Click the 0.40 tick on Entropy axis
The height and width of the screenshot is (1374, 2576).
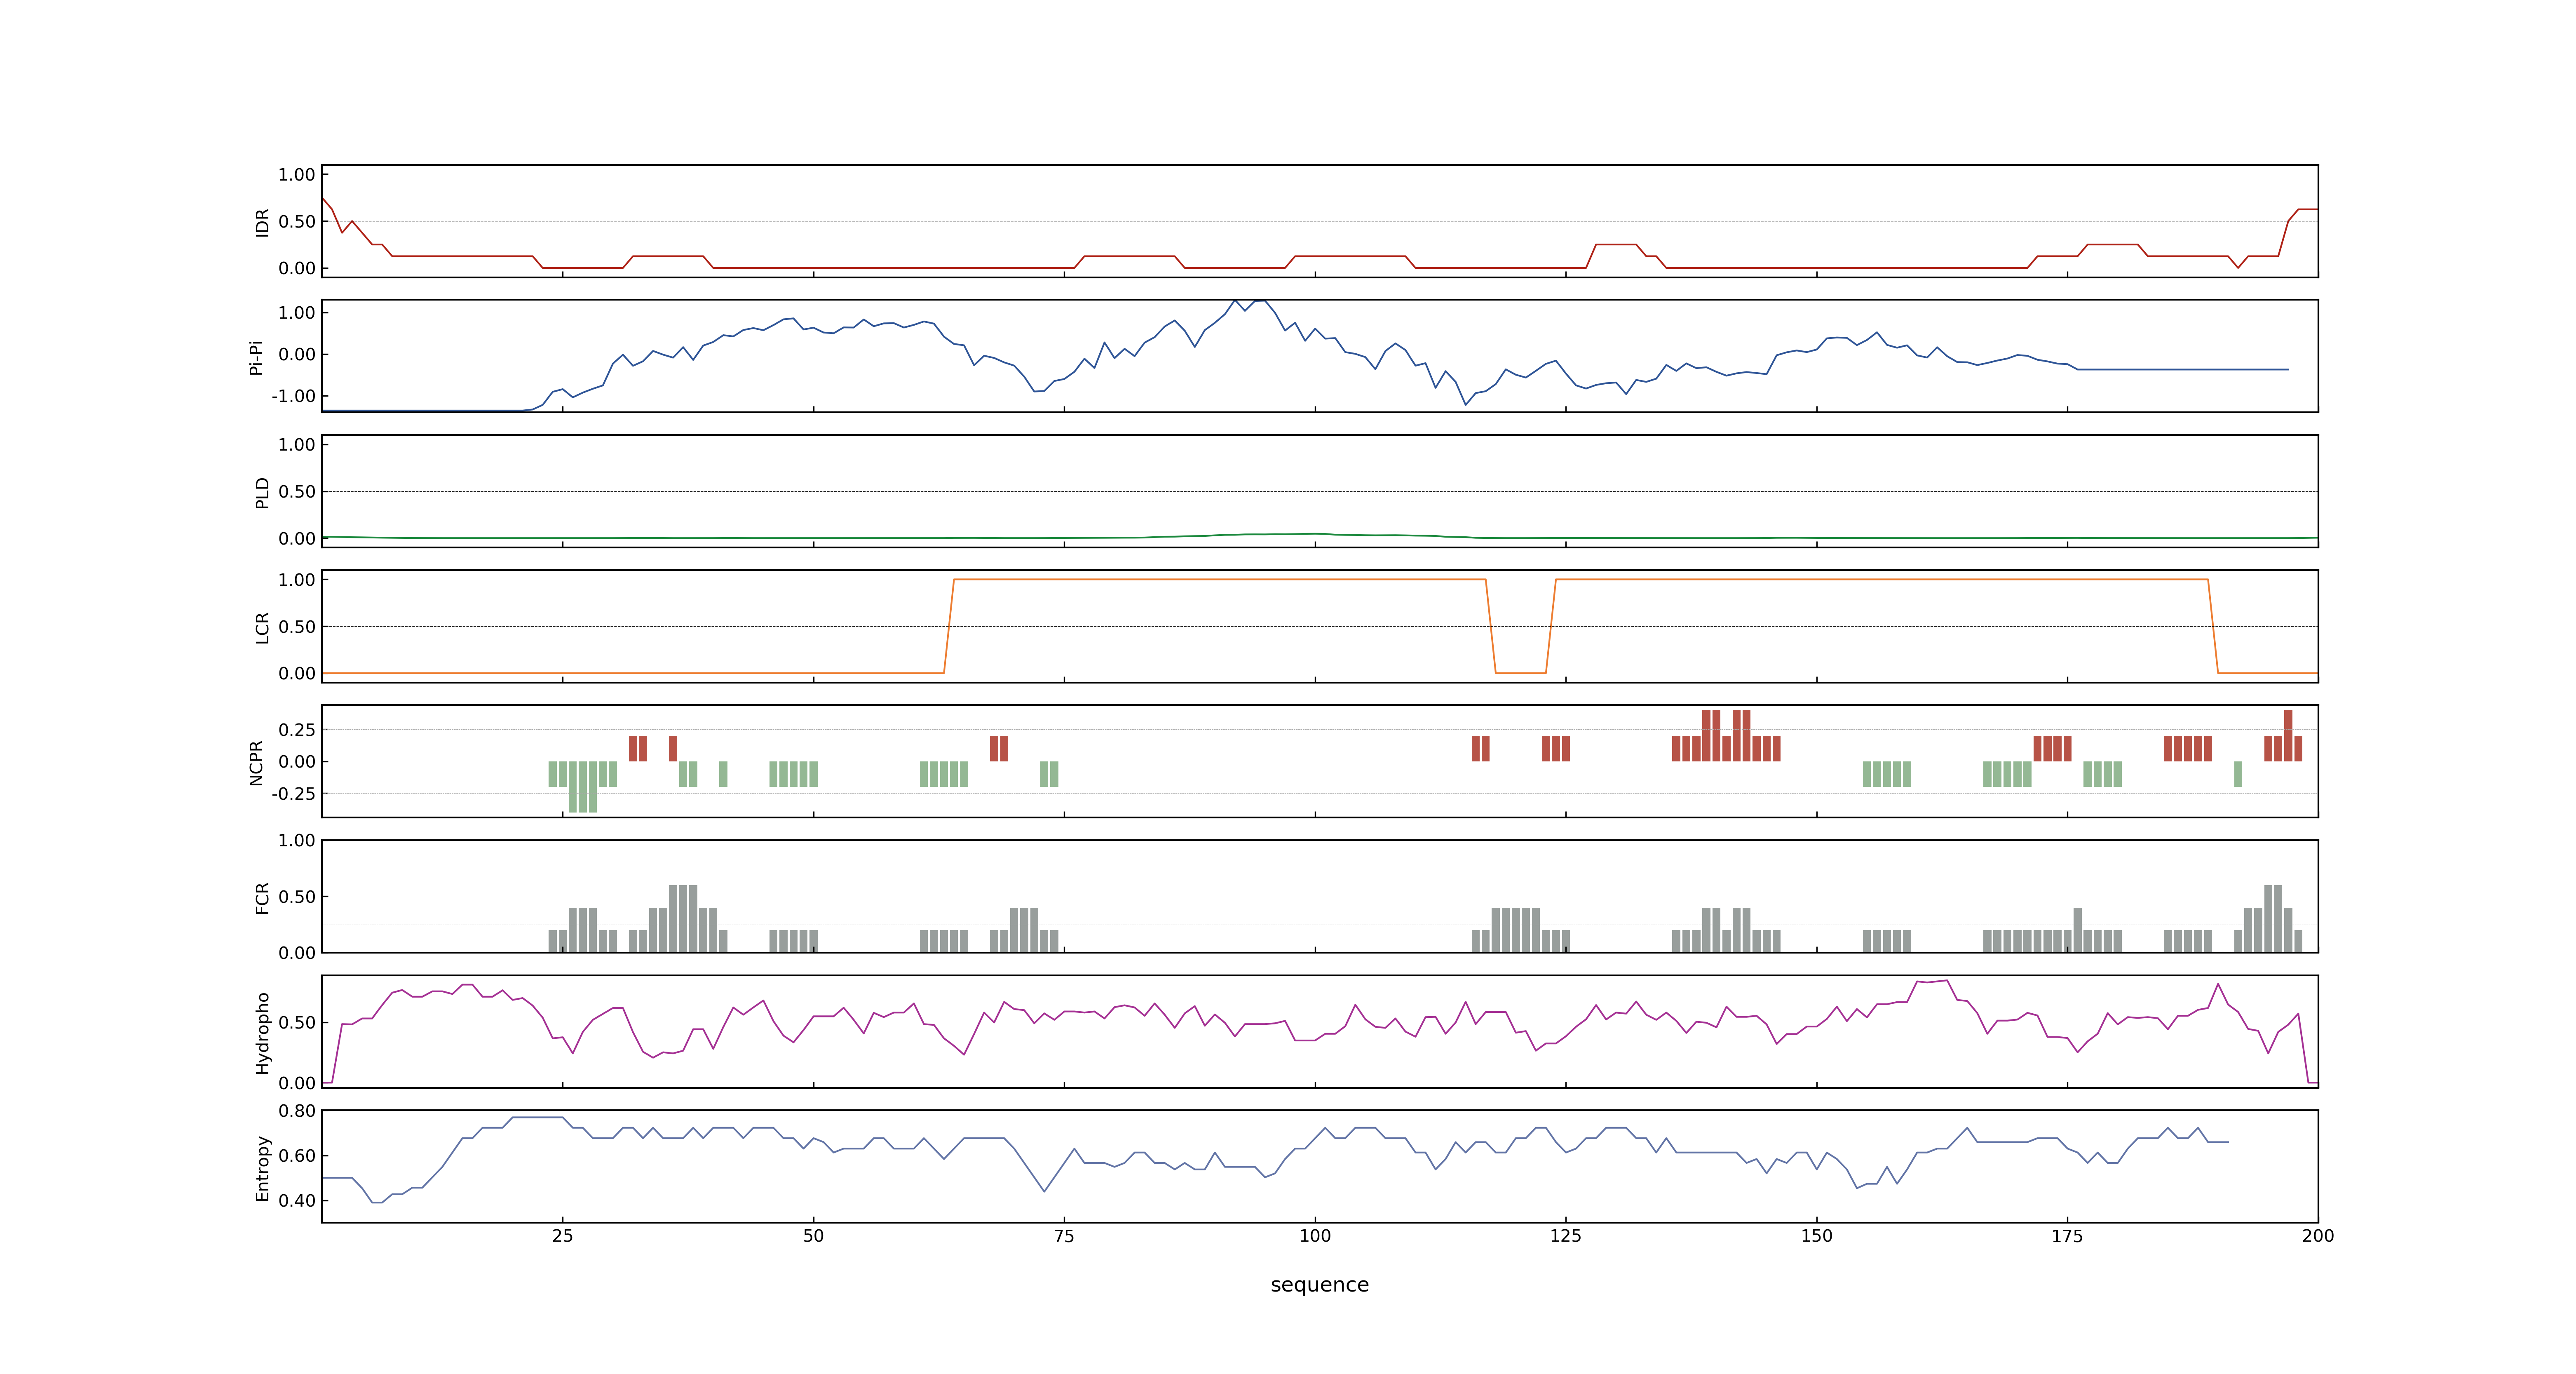point(297,1201)
